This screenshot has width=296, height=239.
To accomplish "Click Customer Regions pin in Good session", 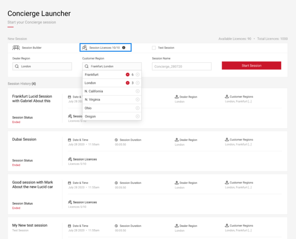I will pos(227,183).
